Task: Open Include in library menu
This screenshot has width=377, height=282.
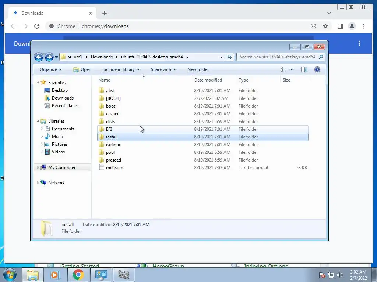Action: (121, 69)
